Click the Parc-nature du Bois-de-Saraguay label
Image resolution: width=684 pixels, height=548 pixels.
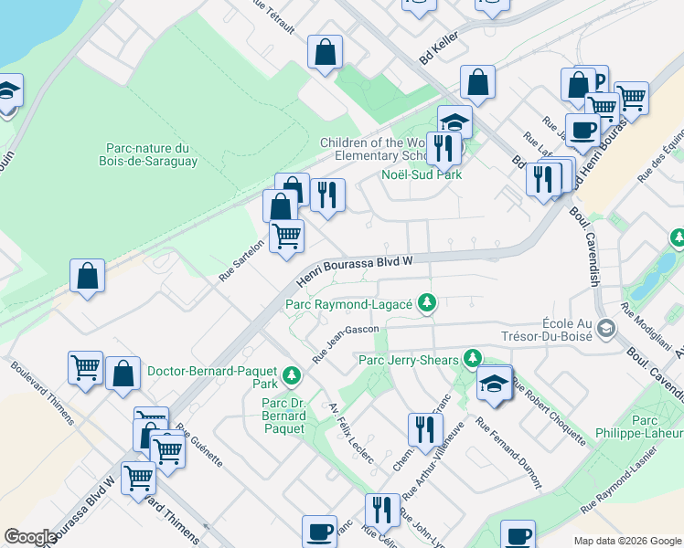click(148, 154)
